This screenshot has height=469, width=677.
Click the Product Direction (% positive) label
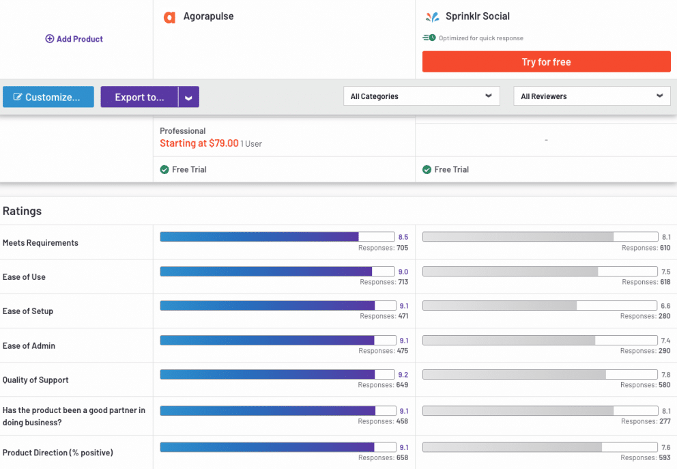(x=58, y=453)
